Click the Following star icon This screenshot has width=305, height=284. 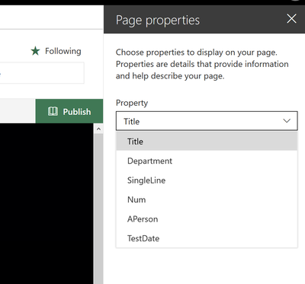35,51
